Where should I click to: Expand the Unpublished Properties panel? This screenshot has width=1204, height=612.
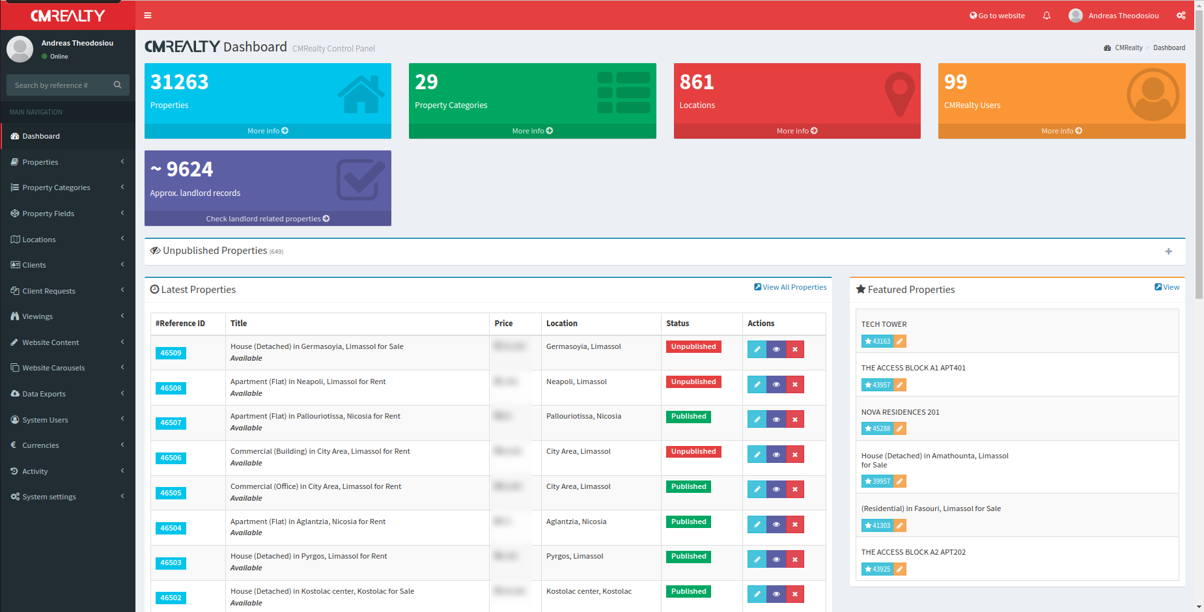(x=1169, y=251)
